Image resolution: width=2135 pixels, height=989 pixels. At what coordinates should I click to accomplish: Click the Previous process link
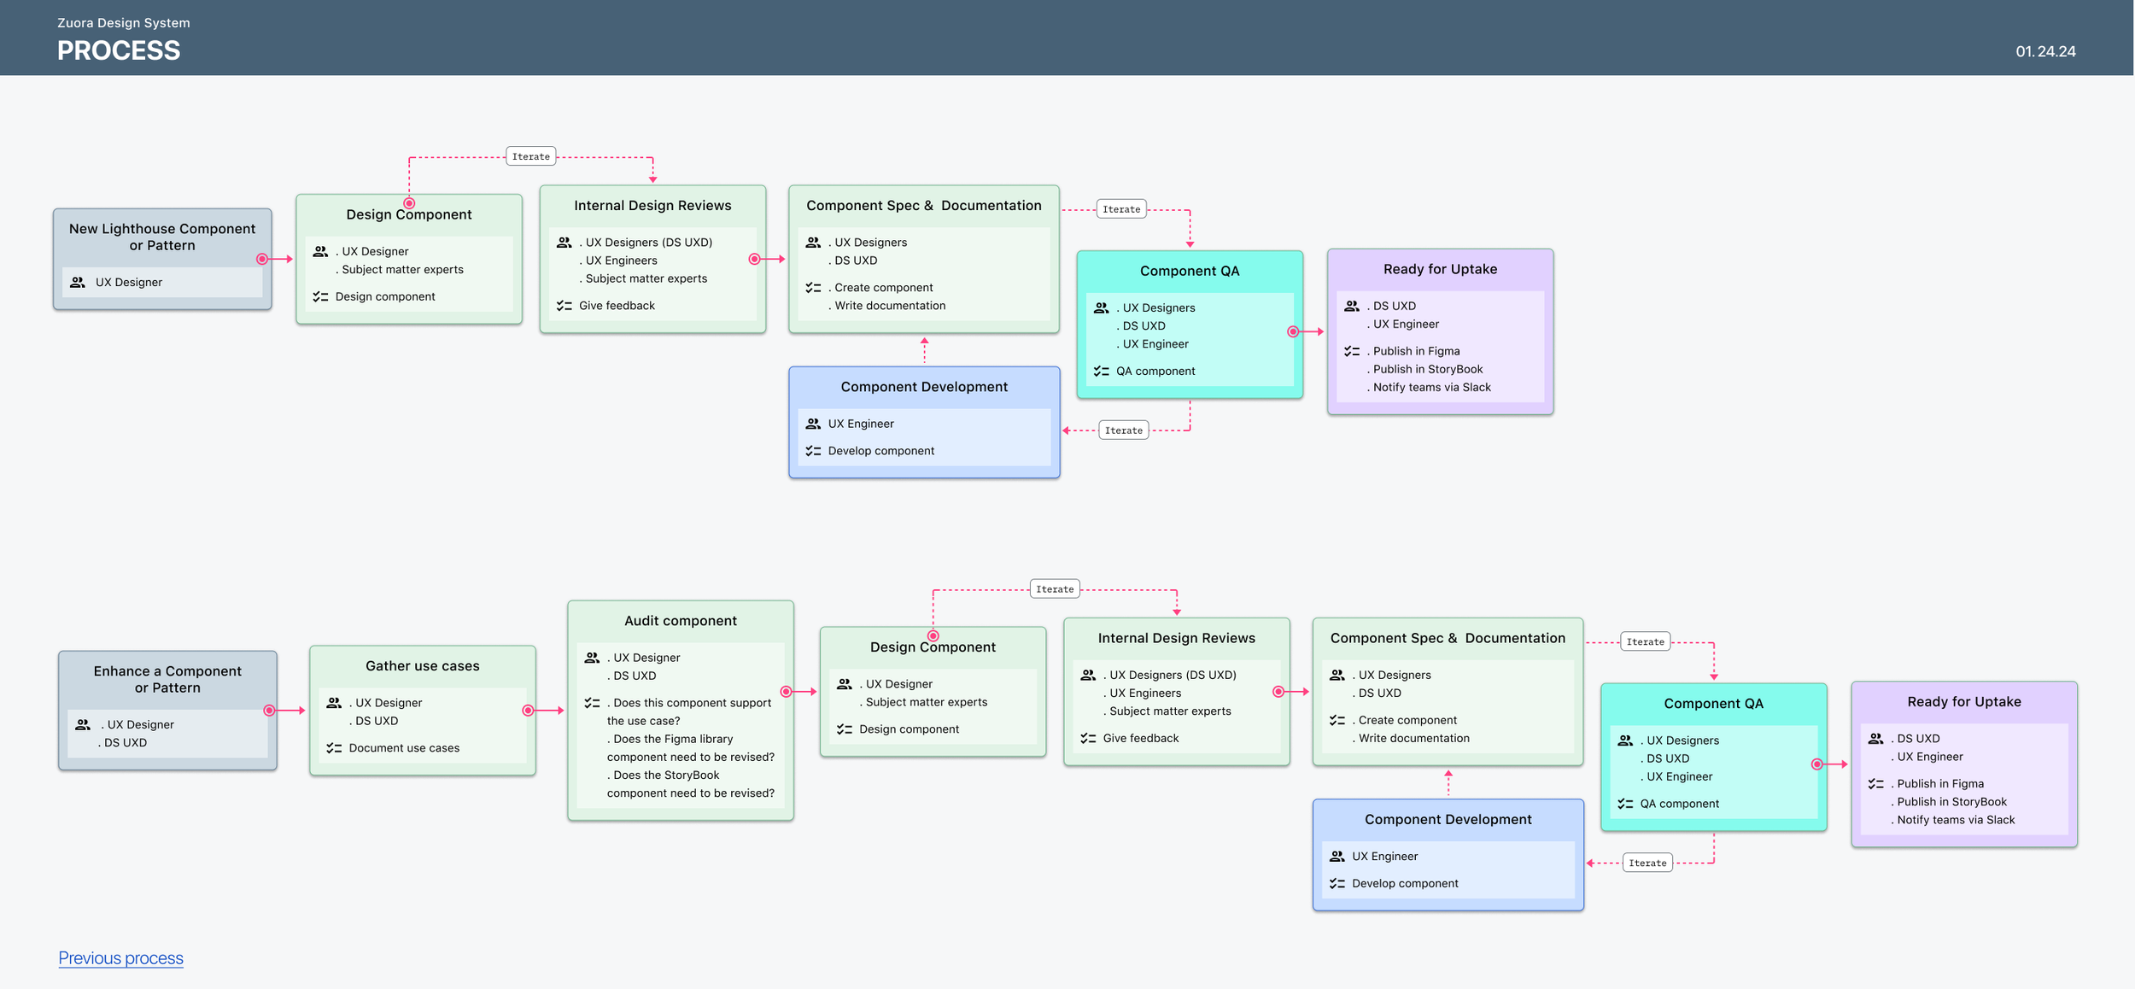click(120, 957)
